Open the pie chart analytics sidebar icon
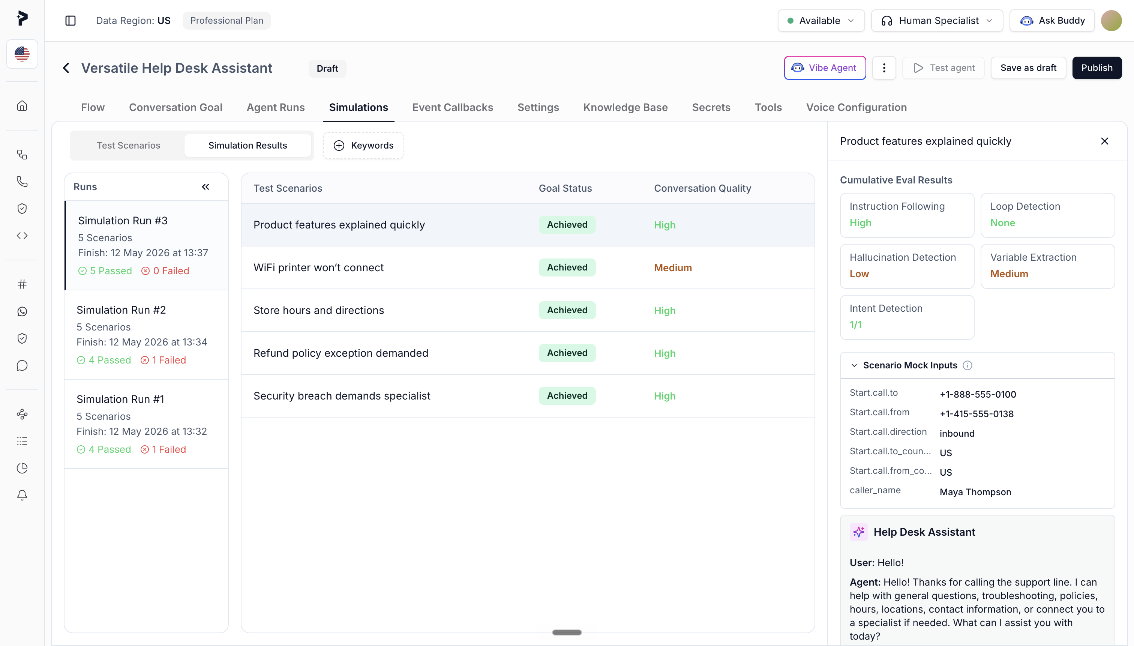 point(22,468)
